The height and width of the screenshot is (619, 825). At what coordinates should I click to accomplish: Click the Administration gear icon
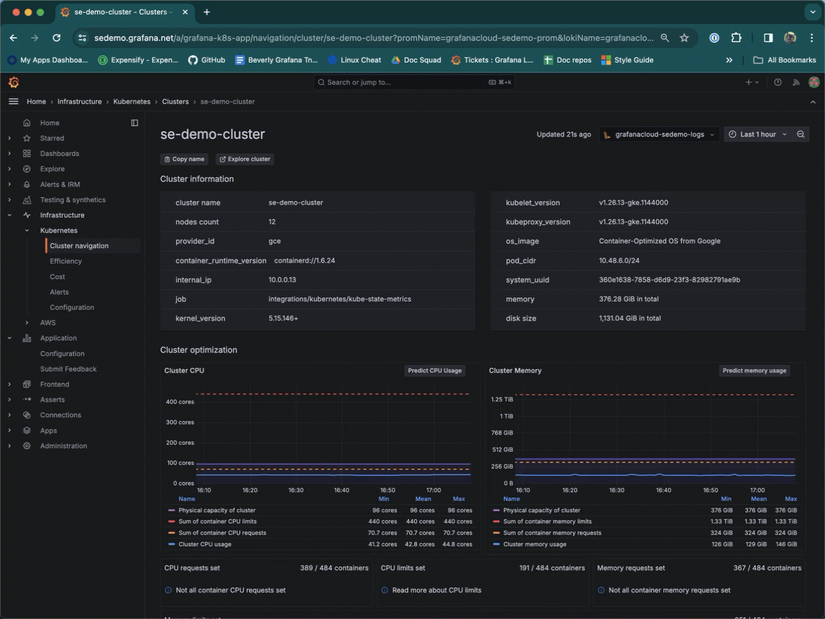coord(26,446)
